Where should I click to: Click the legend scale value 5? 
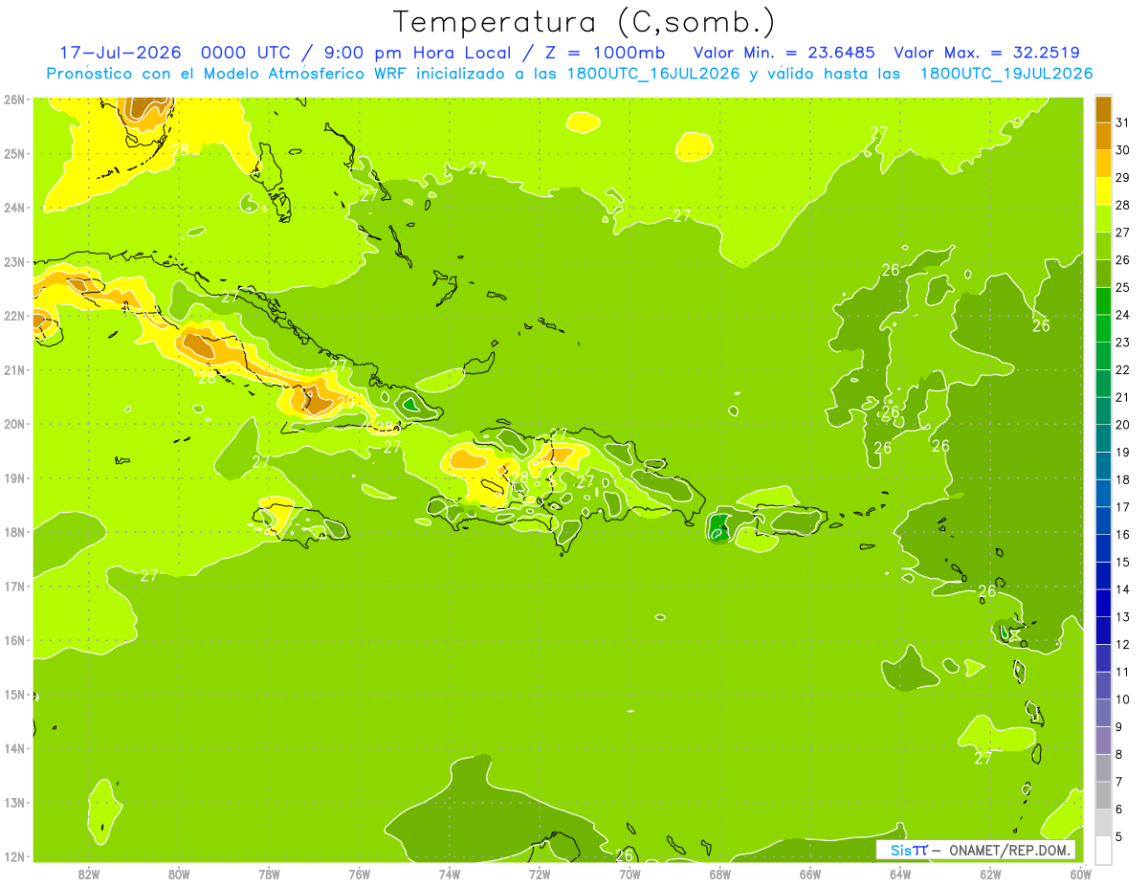click(x=1119, y=837)
